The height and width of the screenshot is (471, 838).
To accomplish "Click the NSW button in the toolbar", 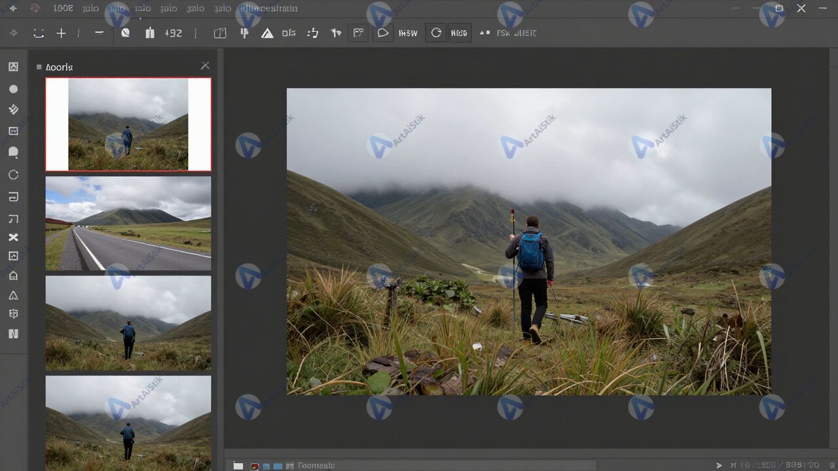I will (x=408, y=33).
